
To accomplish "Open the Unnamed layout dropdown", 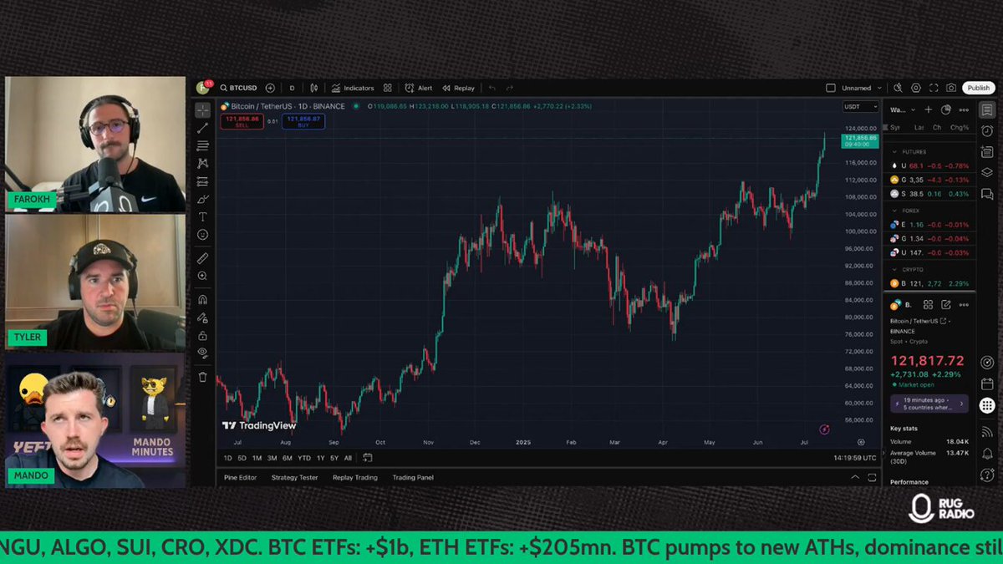I will point(862,88).
